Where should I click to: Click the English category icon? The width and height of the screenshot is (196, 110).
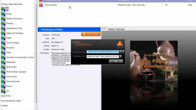[x=3, y=38]
